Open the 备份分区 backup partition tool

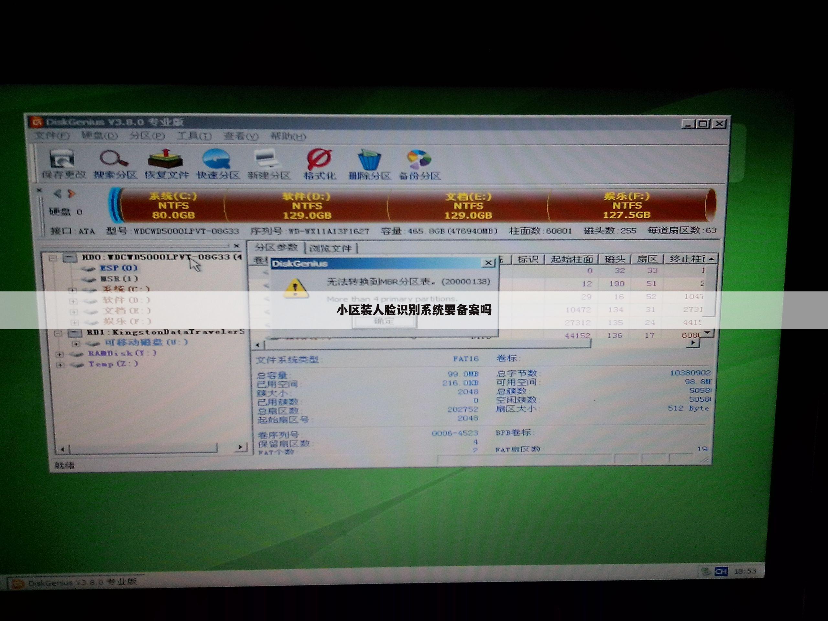(419, 164)
